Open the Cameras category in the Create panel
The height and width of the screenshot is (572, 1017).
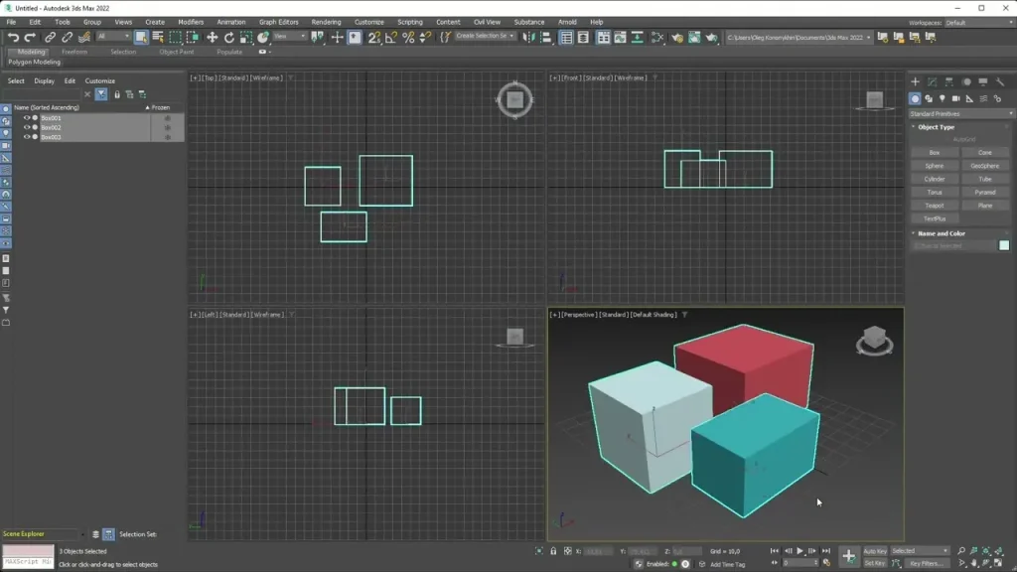(x=955, y=98)
